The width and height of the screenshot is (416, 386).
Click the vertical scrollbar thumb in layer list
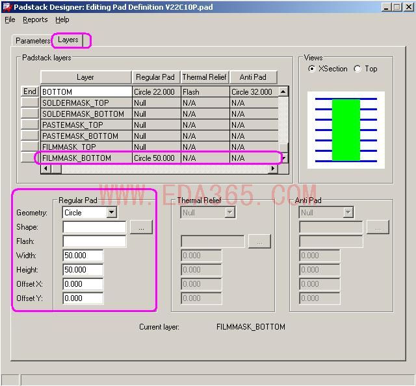(x=283, y=148)
